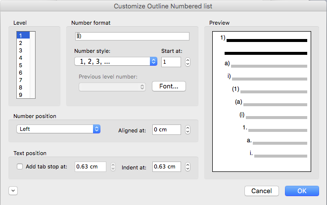327x205 pixels.
Task: Click the 1. line in Preview
Action: [275, 128]
